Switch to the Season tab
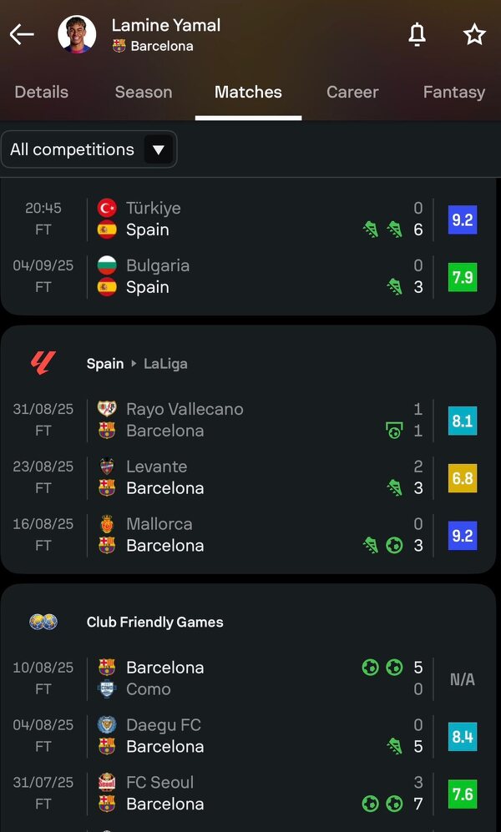Image resolution: width=501 pixels, height=832 pixels. tap(144, 92)
